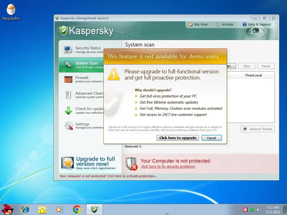
Task: Click the green arrow update icon
Action: (x=68, y=110)
